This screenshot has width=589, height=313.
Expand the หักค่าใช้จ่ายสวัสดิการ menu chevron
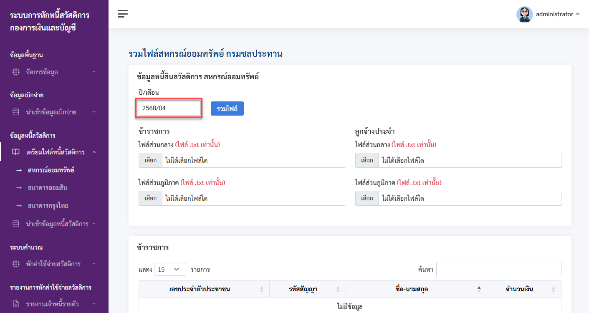coord(94,264)
